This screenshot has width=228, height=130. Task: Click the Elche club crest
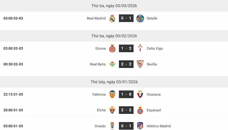coord(112,110)
